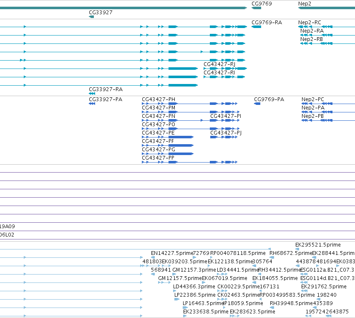The height and width of the screenshot is (318, 355).
Task: Click the LP16463.5prime EST label
Action: [203, 304]
